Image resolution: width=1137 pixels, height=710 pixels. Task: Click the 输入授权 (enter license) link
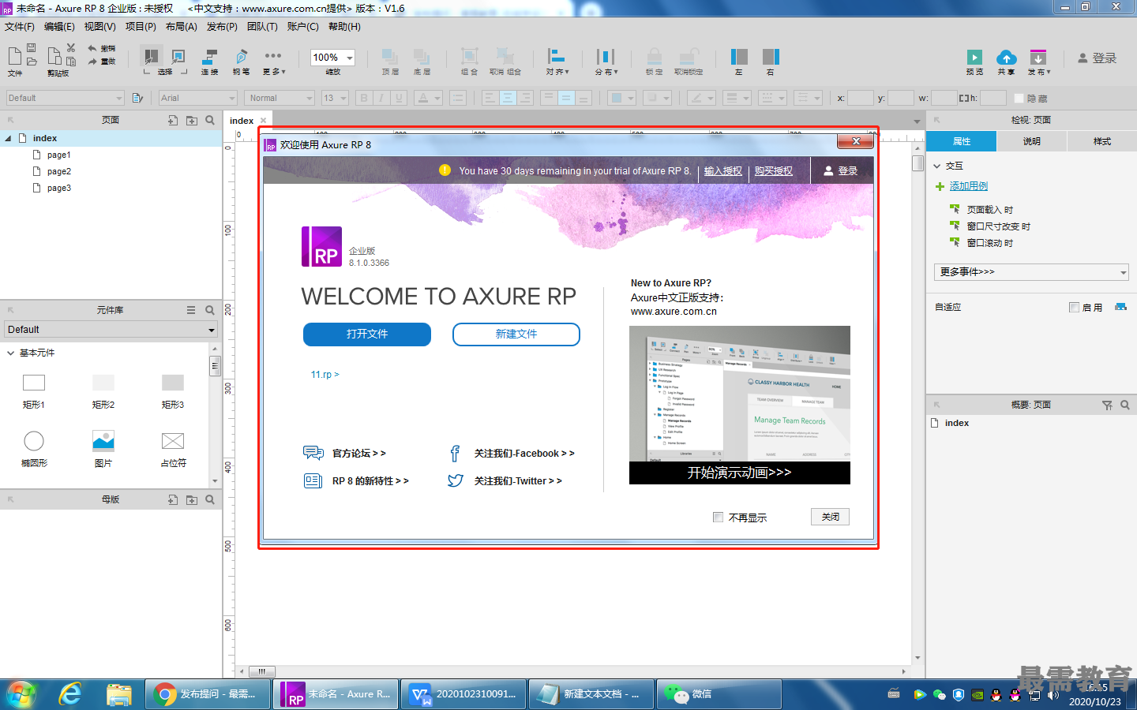723,170
